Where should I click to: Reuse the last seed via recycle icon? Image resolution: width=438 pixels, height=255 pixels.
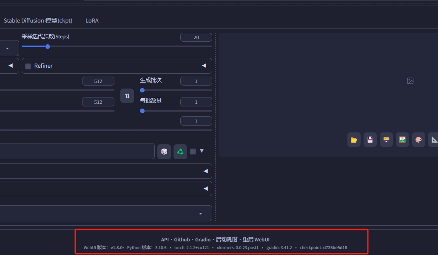(180, 151)
